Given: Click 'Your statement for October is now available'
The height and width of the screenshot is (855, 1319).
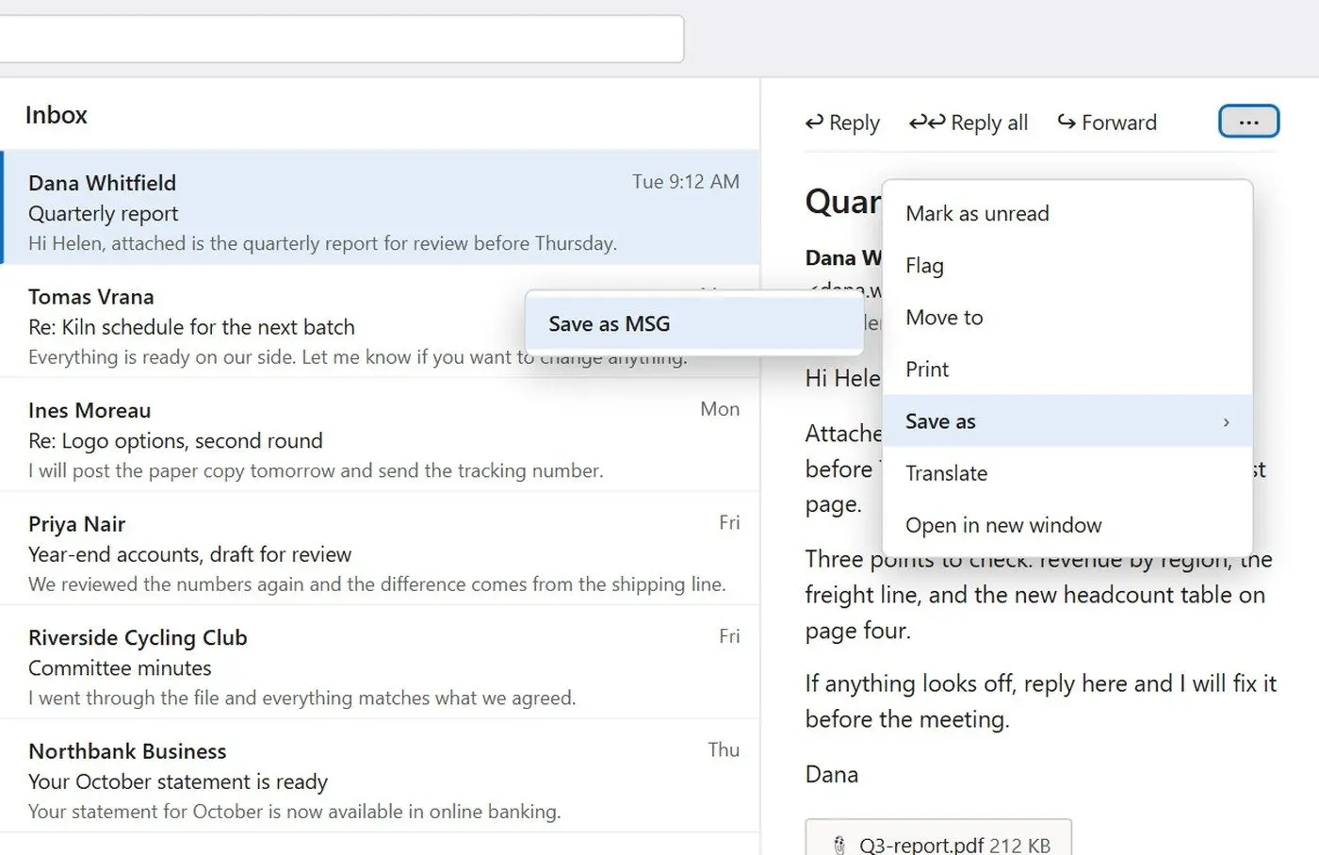Looking at the screenshot, I should (x=223, y=812).
